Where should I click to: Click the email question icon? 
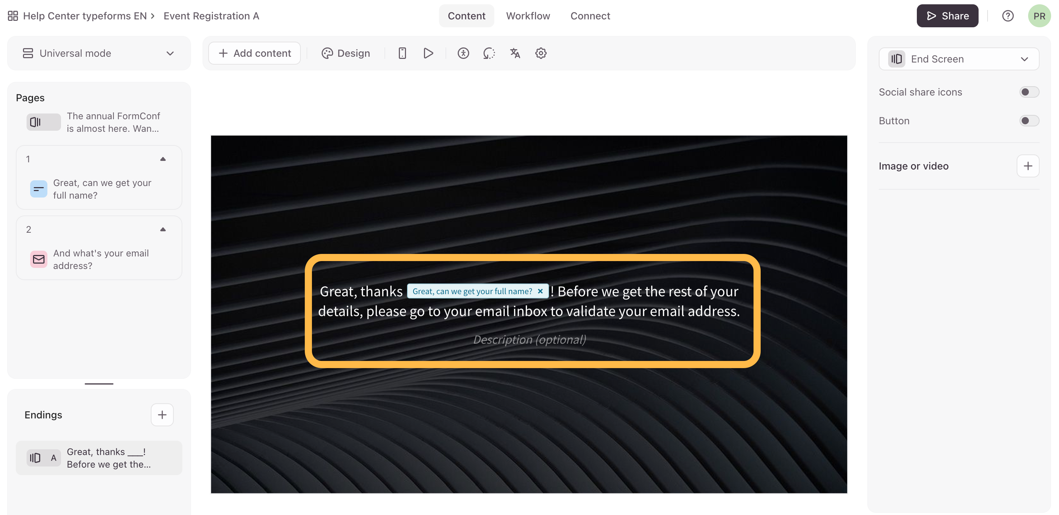(39, 259)
